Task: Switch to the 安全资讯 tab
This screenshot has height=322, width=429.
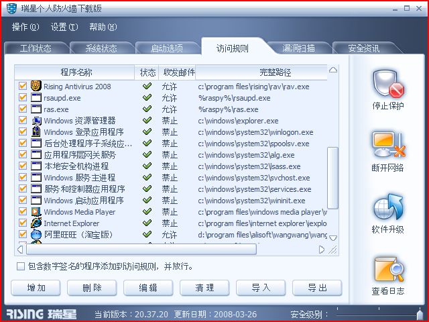Action: [364, 48]
